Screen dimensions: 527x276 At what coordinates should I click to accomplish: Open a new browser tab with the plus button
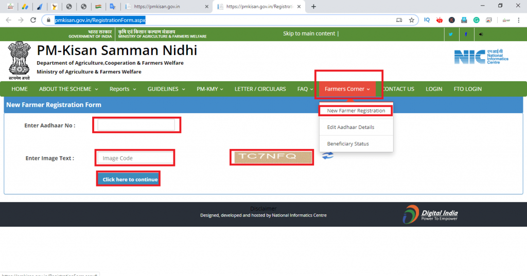(x=313, y=6)
